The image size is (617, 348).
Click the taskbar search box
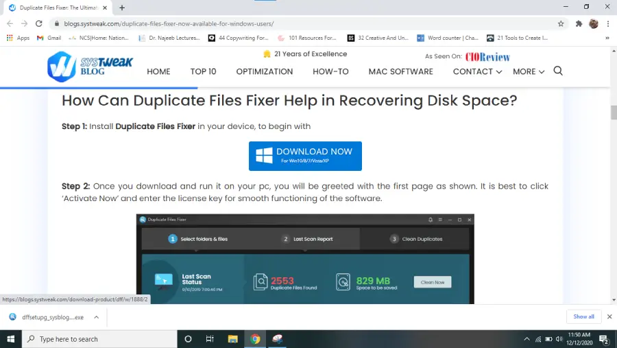pyautogui.click(x=99, y=339)
